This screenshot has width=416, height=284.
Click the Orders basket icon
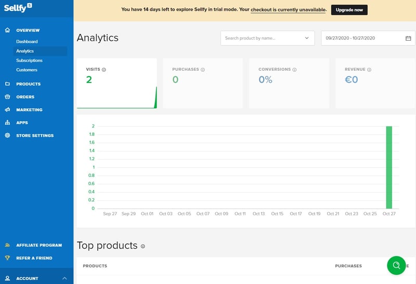(x=7, y=97)
